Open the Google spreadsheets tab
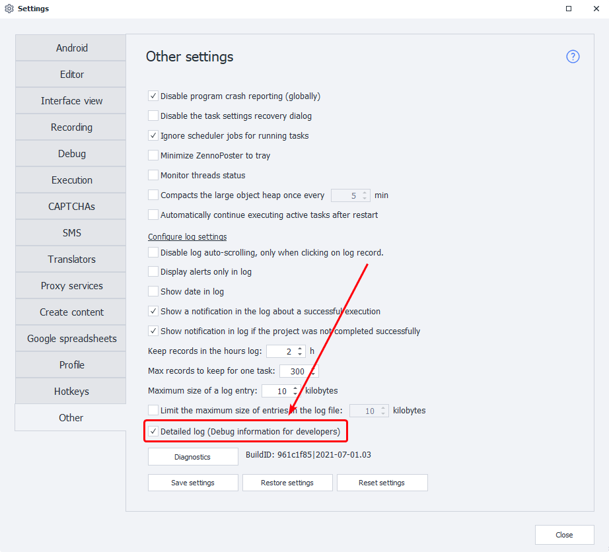This screenshot has width=609, height=552. point(71,339)
